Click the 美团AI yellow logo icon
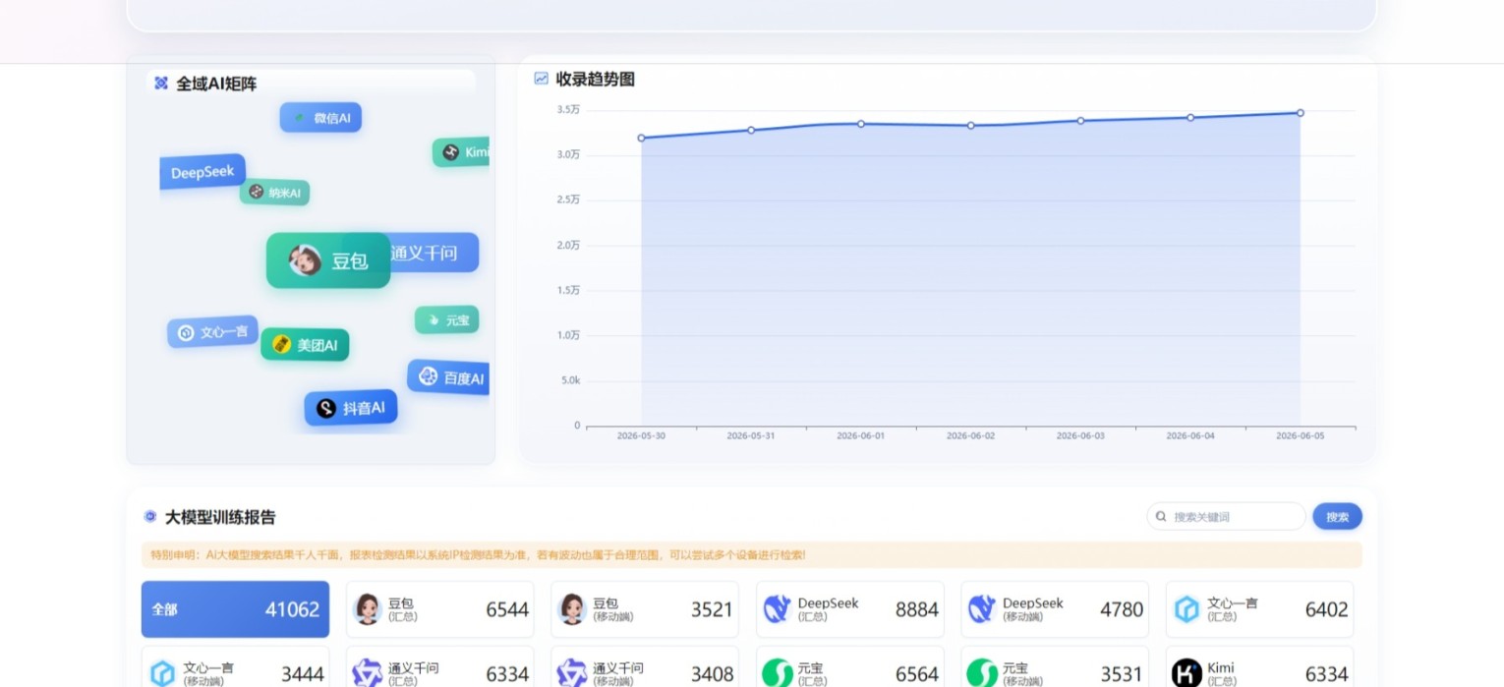 click(x=282, y=345)
